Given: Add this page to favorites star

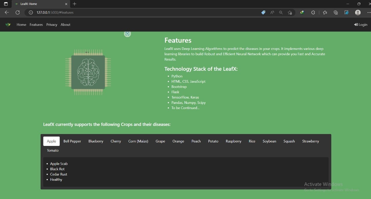Looking at the screenshot, I should click(x=290, y=12).
